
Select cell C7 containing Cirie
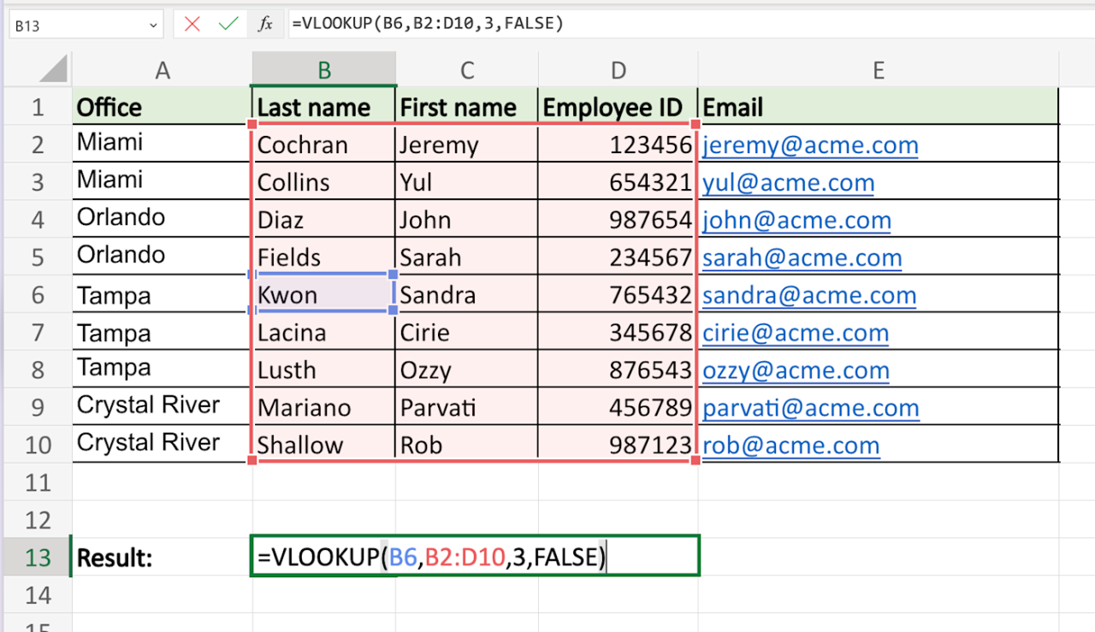coord(466,332)
